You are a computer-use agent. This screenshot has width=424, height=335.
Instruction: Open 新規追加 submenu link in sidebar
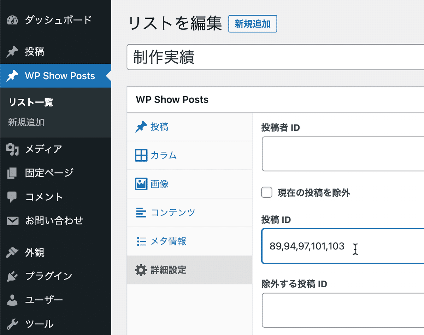coord(26,123)
